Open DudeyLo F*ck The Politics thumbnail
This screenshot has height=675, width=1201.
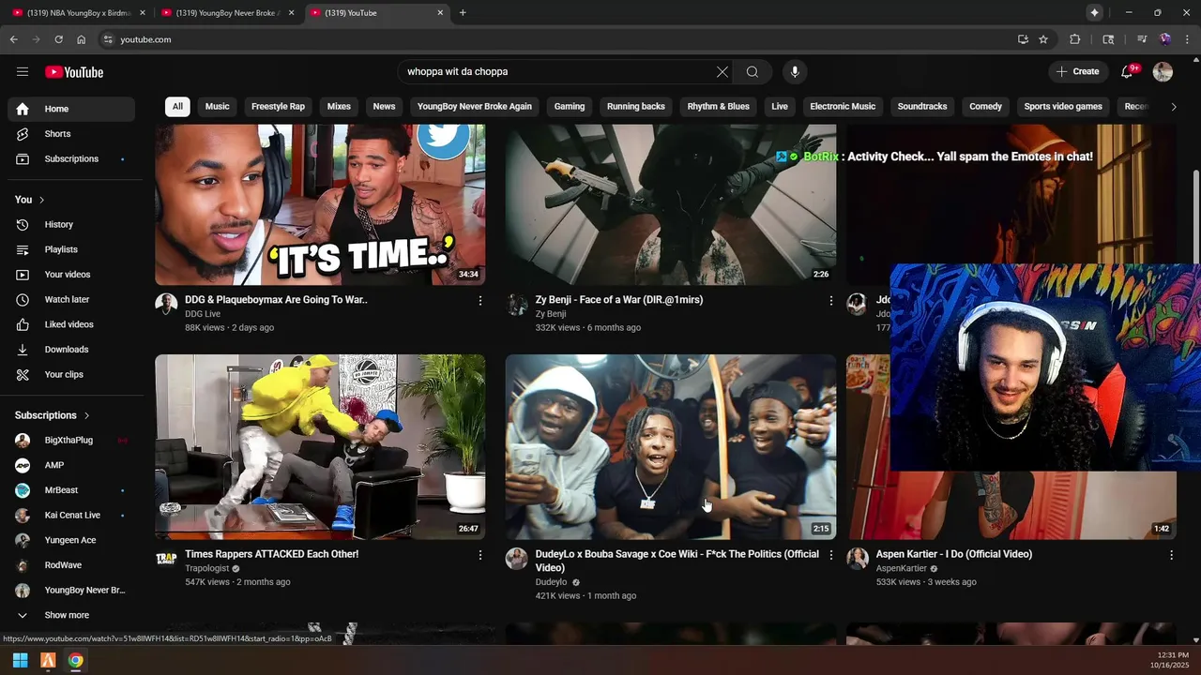coord(671,447)
